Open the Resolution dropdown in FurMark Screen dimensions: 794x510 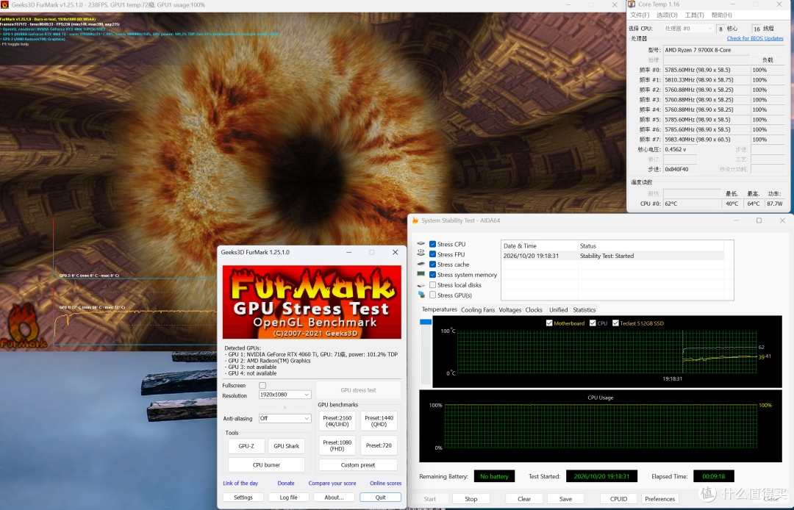point(285,395)
